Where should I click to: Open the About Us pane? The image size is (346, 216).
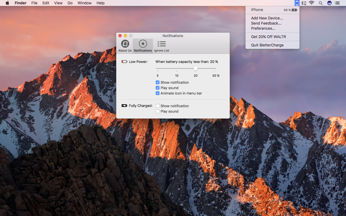[x=125, y=46]
